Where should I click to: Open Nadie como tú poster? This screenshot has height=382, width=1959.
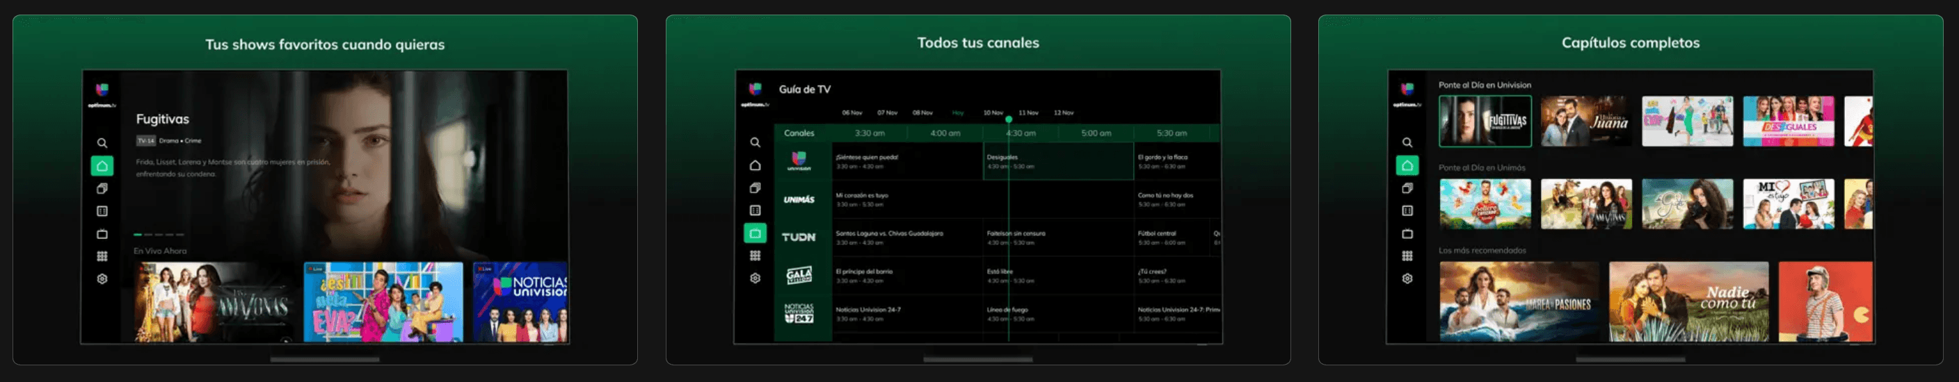click(1689, 301)
